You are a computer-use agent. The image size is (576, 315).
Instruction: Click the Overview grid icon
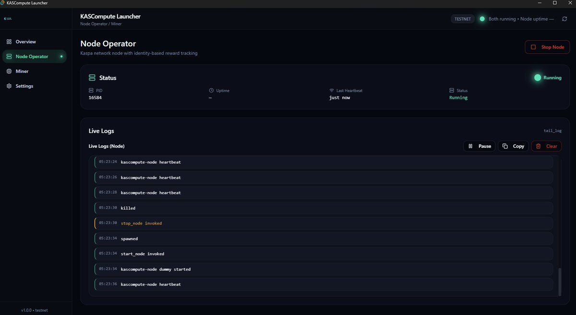9,42
